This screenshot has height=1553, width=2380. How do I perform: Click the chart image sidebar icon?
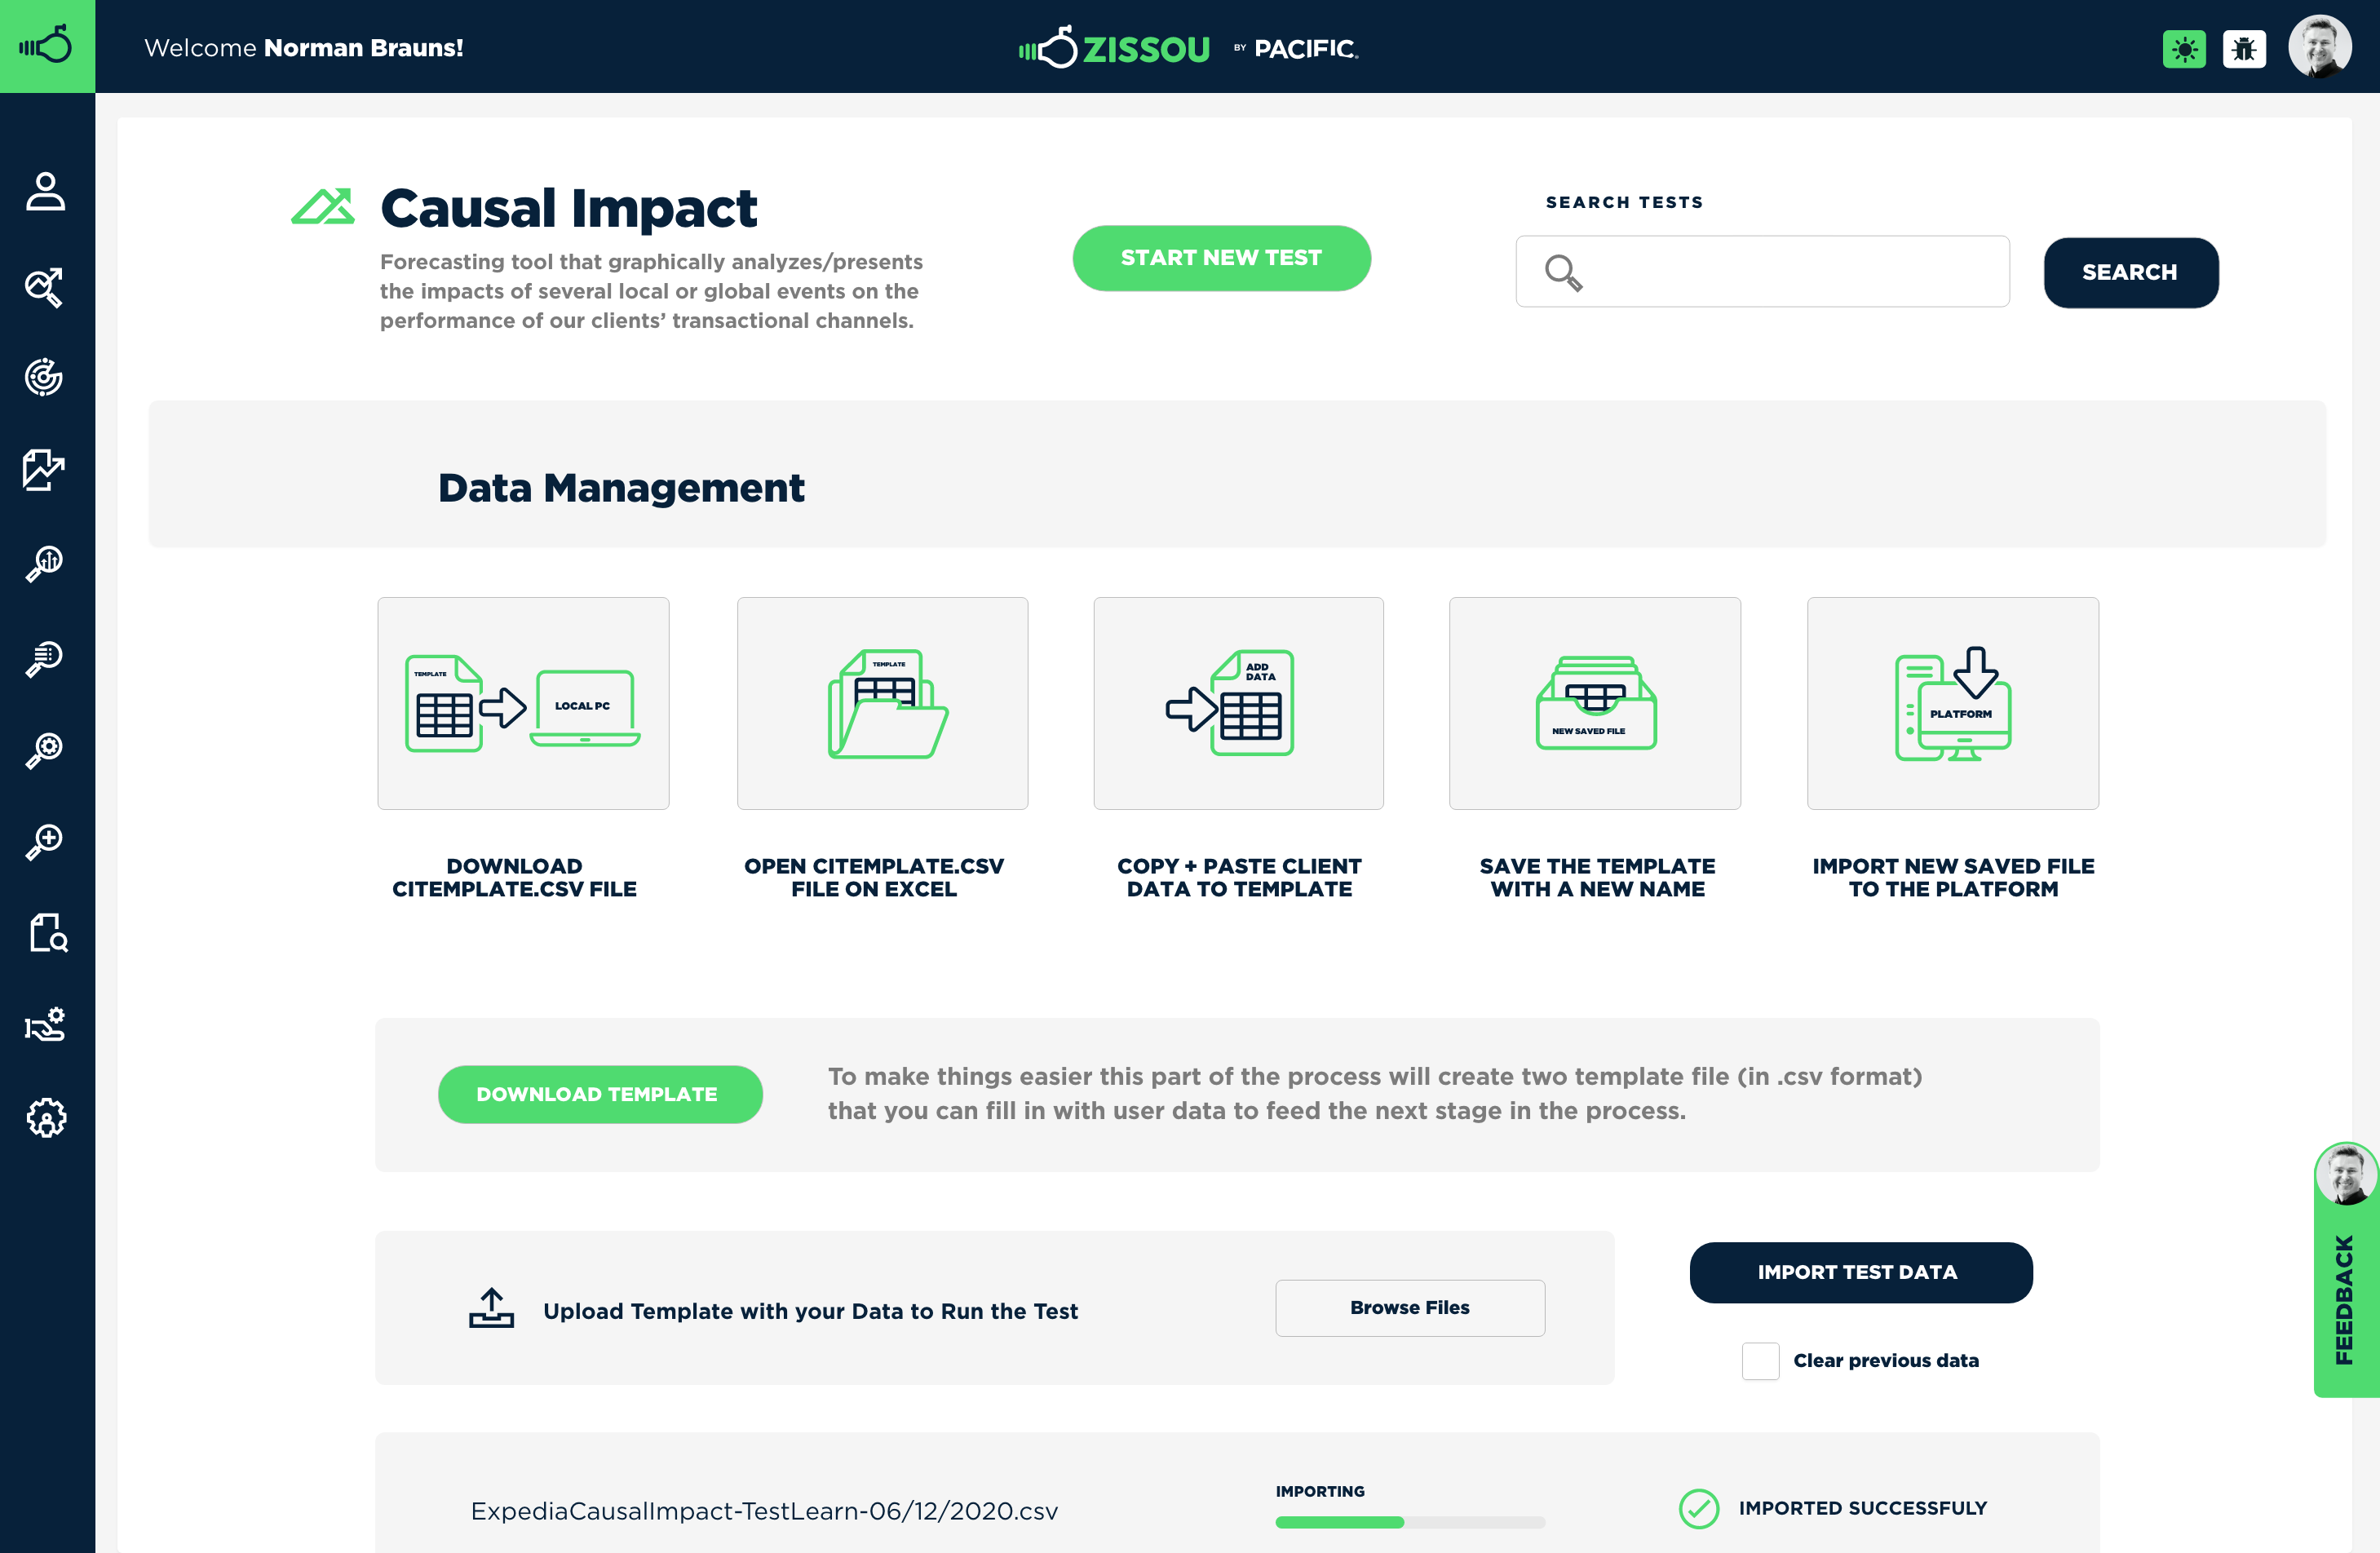coord(45,469)
